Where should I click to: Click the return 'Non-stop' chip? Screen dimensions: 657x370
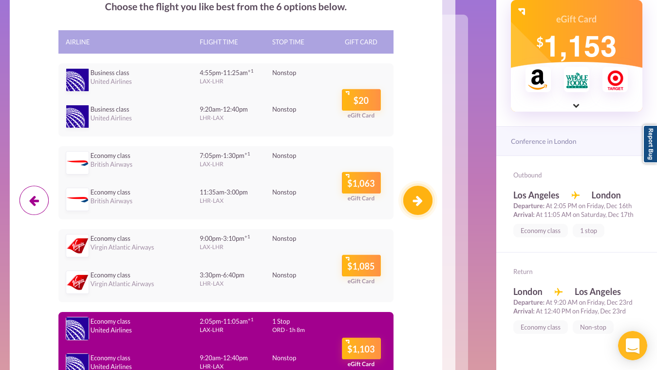[593, 327]
